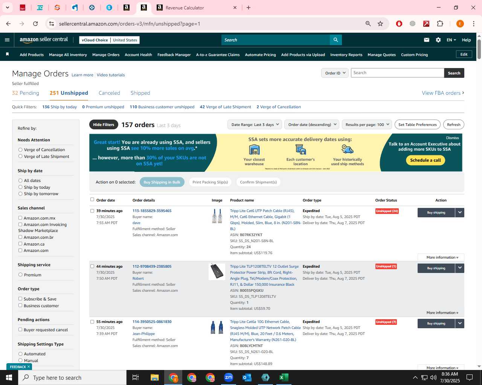Open Zoom from the taskbar
The image size is (482, 385).
click(x=229, y=377)
